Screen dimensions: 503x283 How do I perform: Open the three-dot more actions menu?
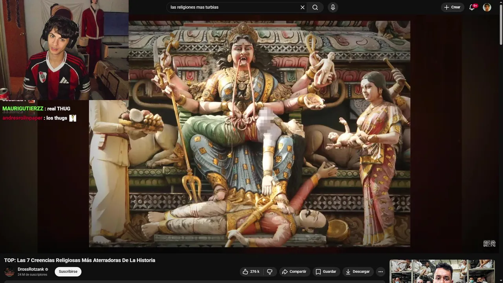(380, 272)
